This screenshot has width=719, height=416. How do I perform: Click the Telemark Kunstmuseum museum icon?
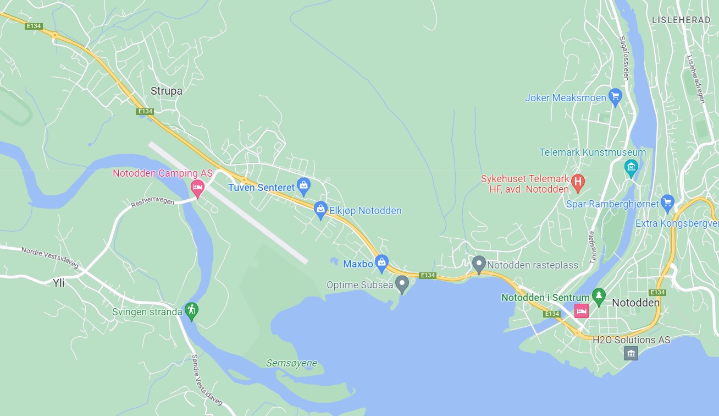coord(632,167)
